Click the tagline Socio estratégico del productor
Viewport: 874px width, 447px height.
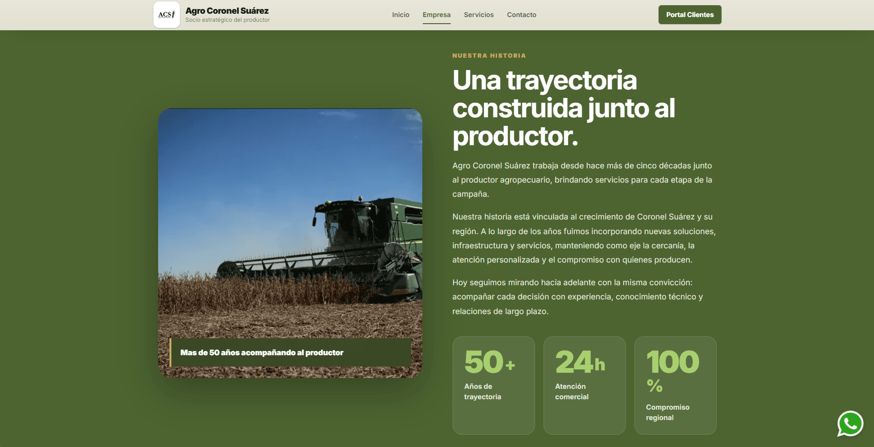[227, 20]
